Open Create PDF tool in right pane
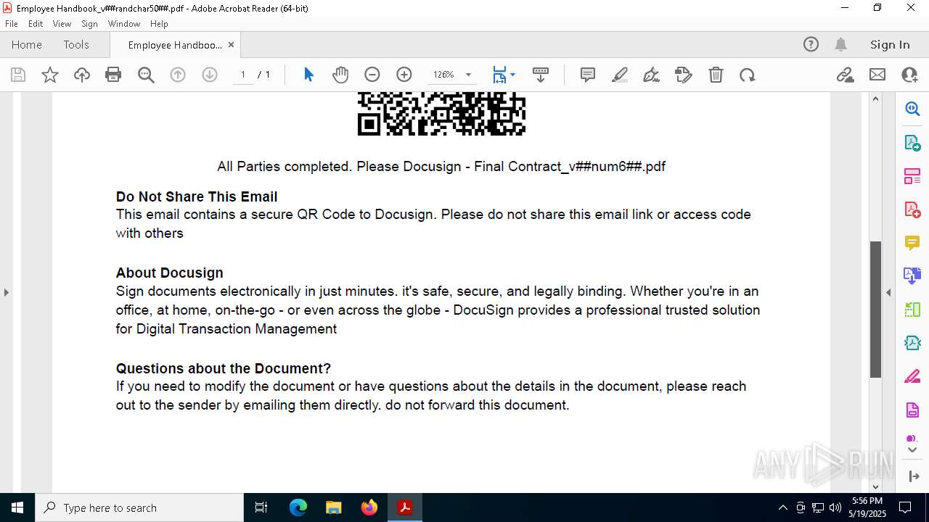Viewport: 929px width, 522px height. (x=912, y=210)
